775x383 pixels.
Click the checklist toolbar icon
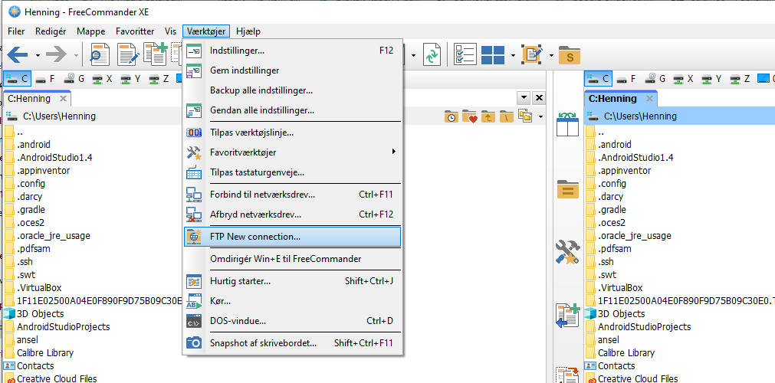pos(465,54)
